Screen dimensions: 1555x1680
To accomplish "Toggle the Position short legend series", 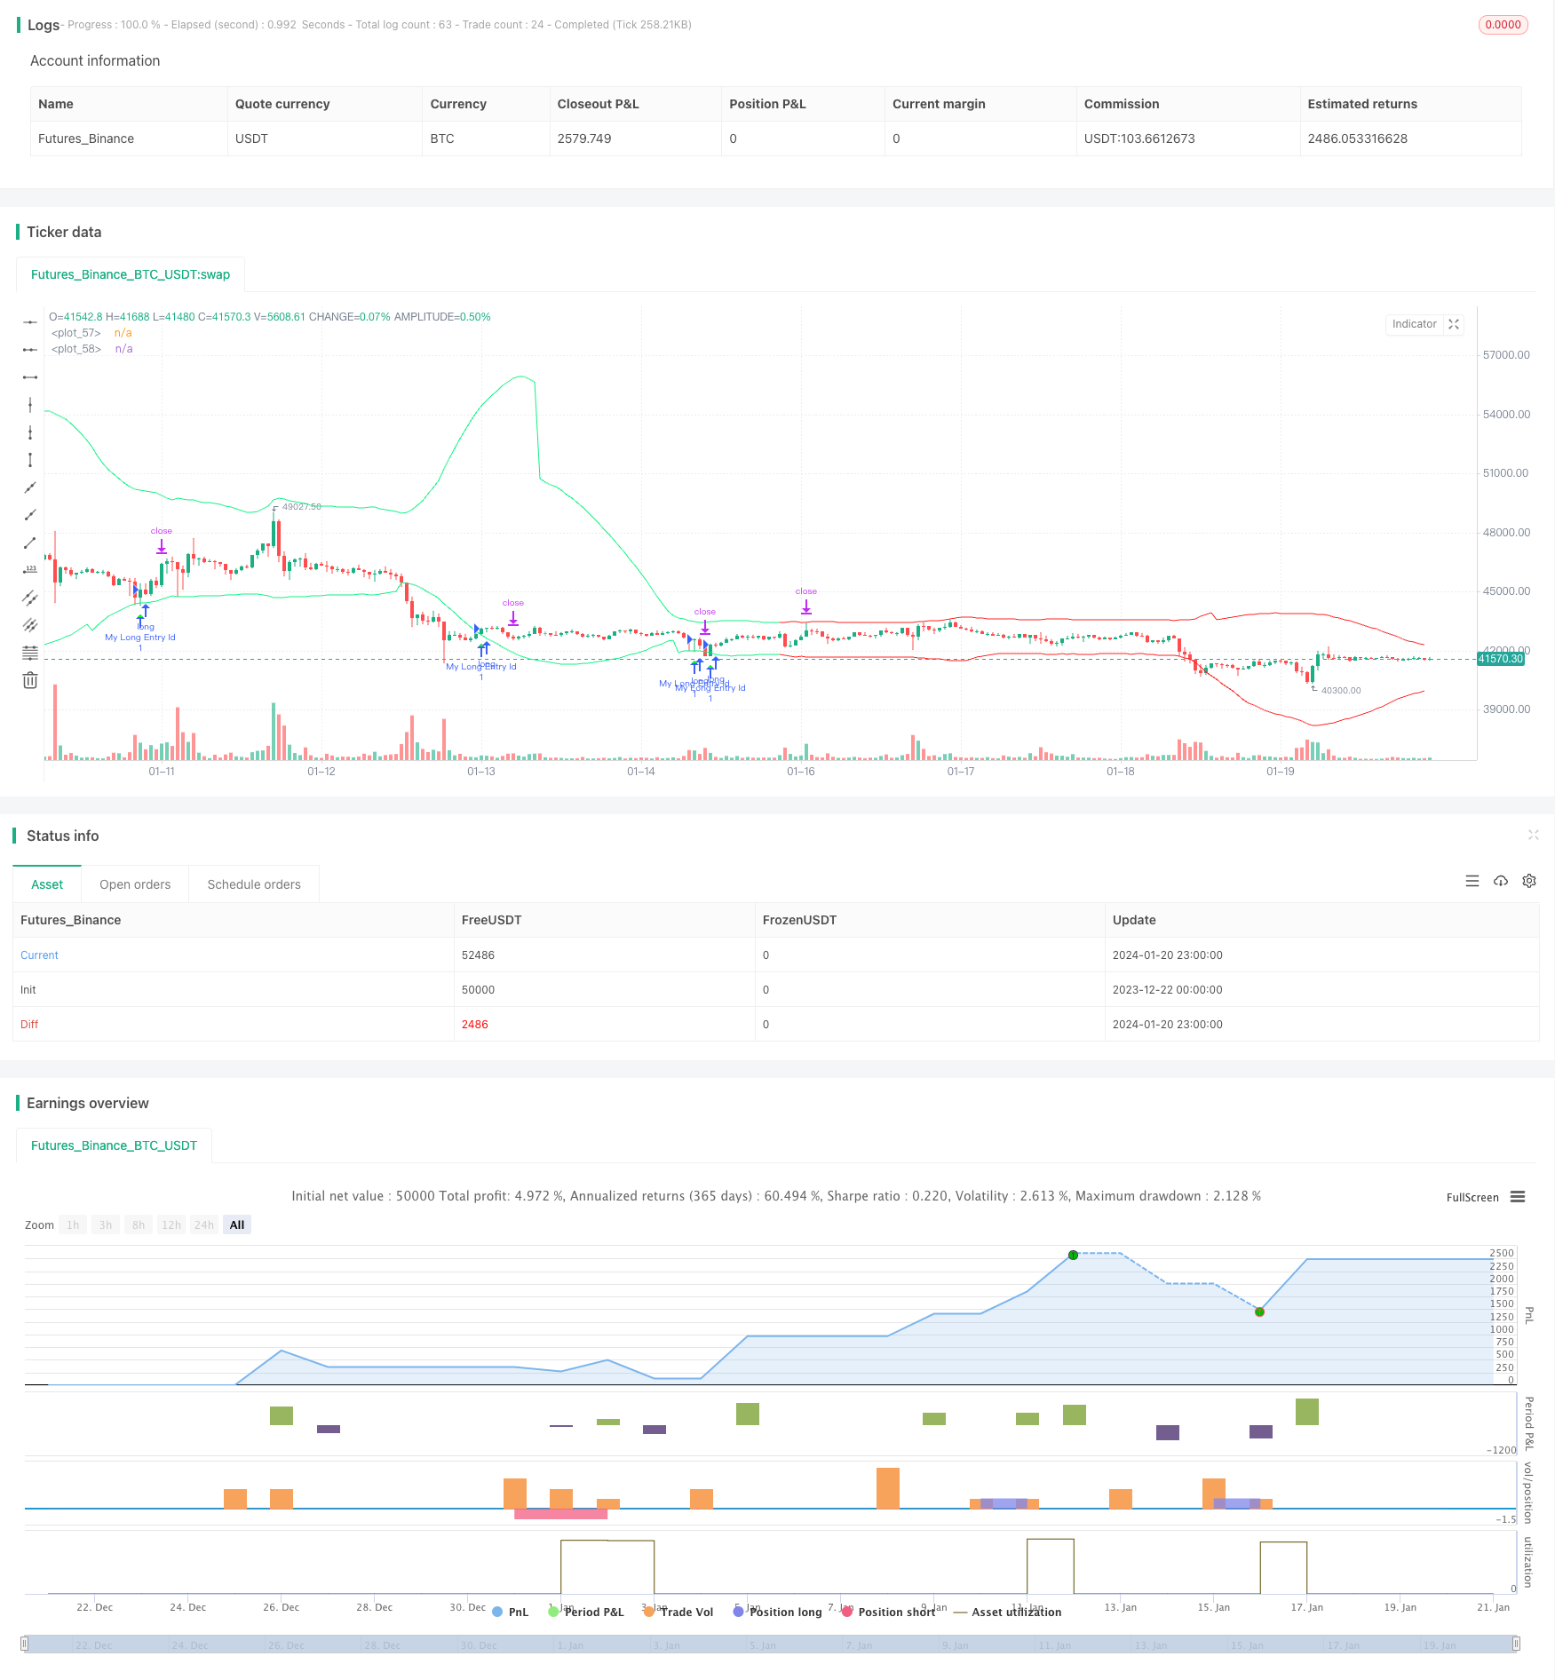I will pyautogui.click(x=888, y=1612).
